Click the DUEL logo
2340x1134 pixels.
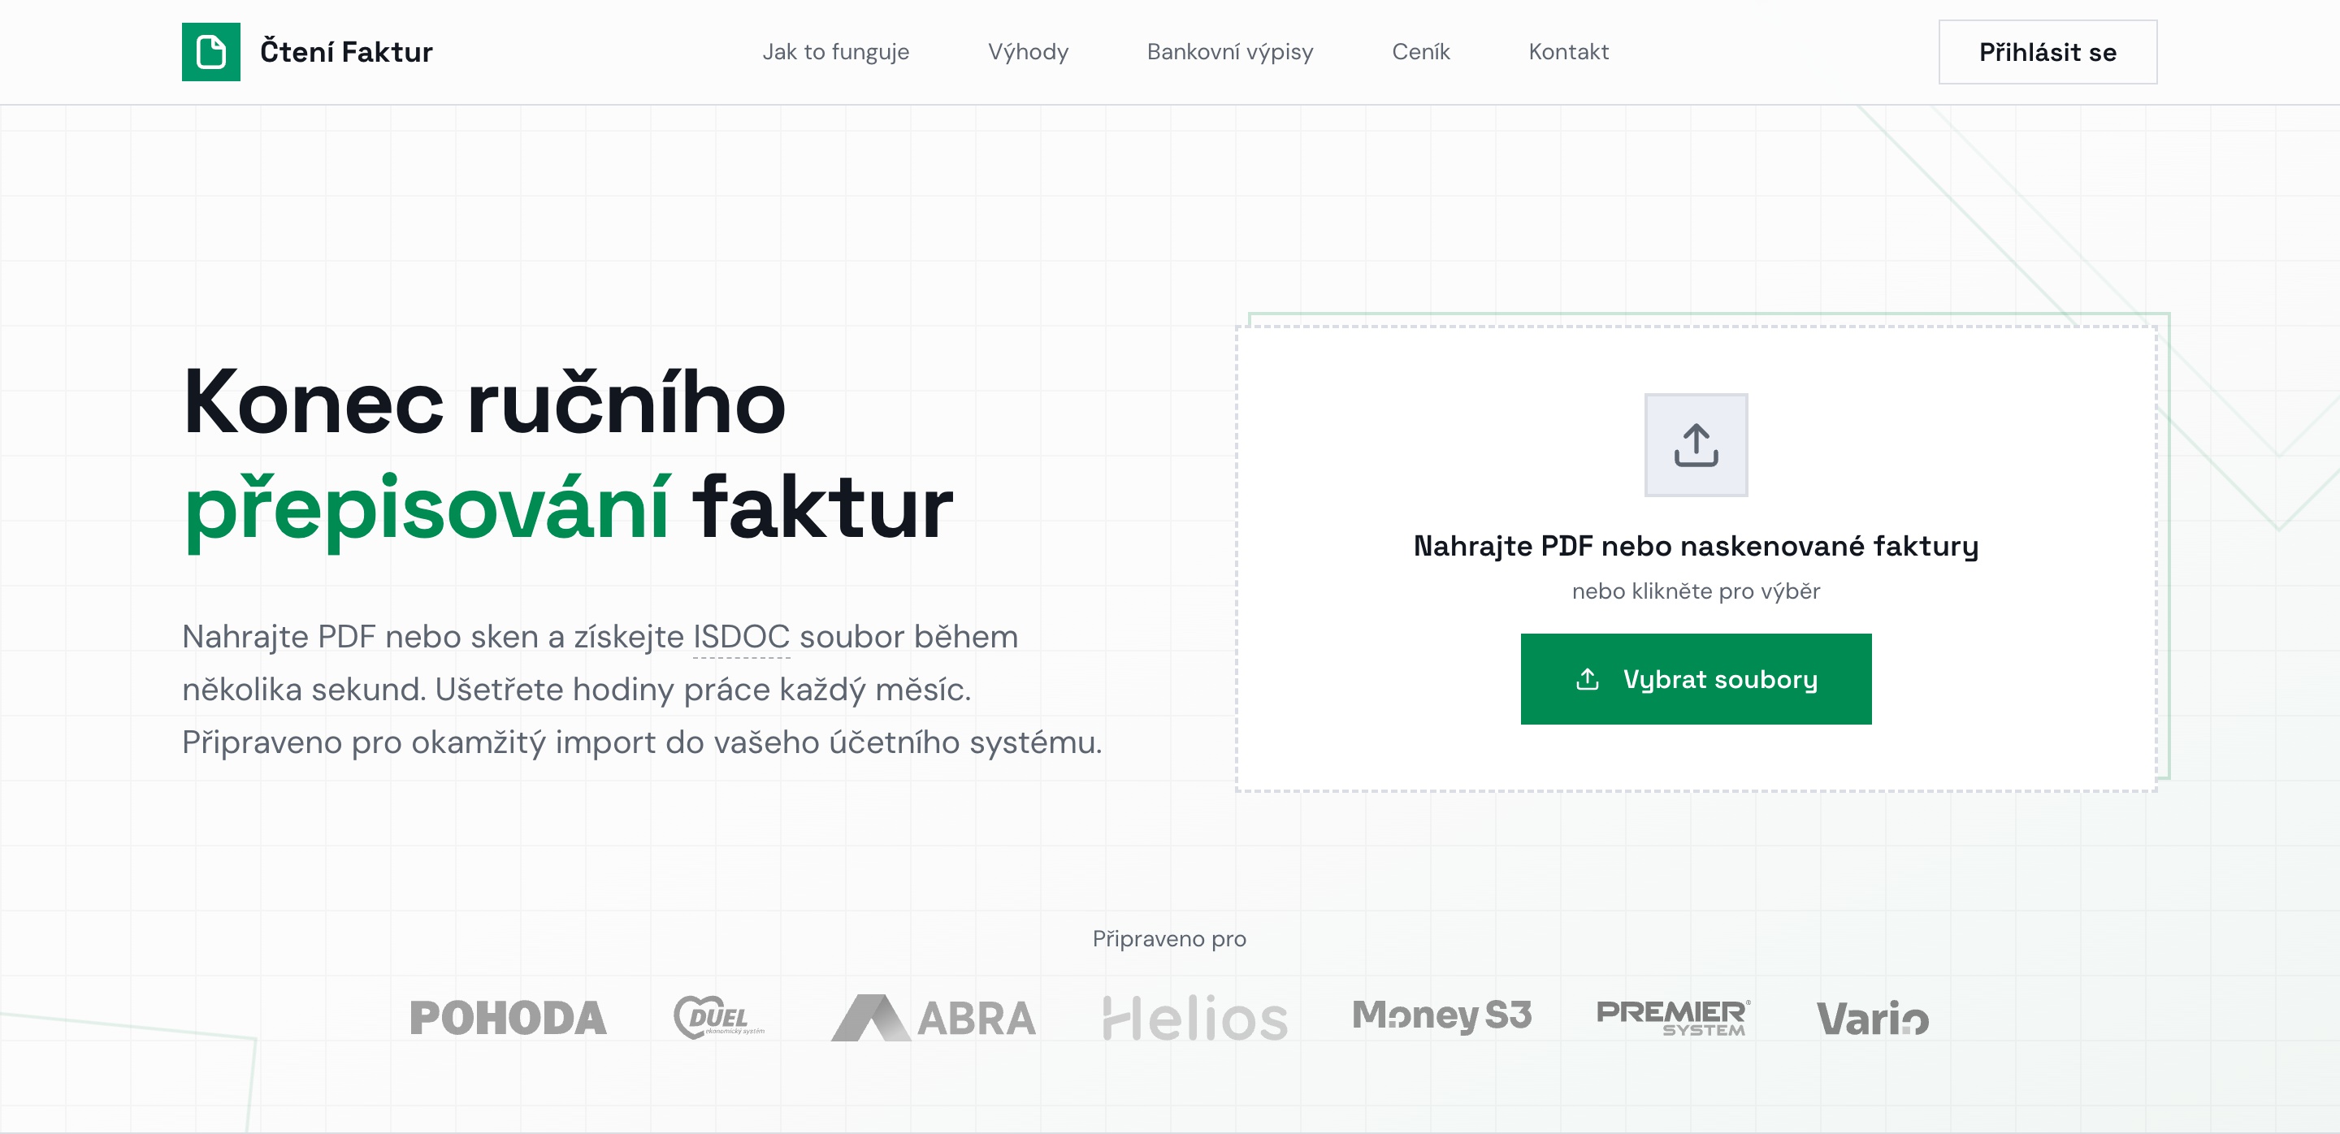coord(718,1018)
